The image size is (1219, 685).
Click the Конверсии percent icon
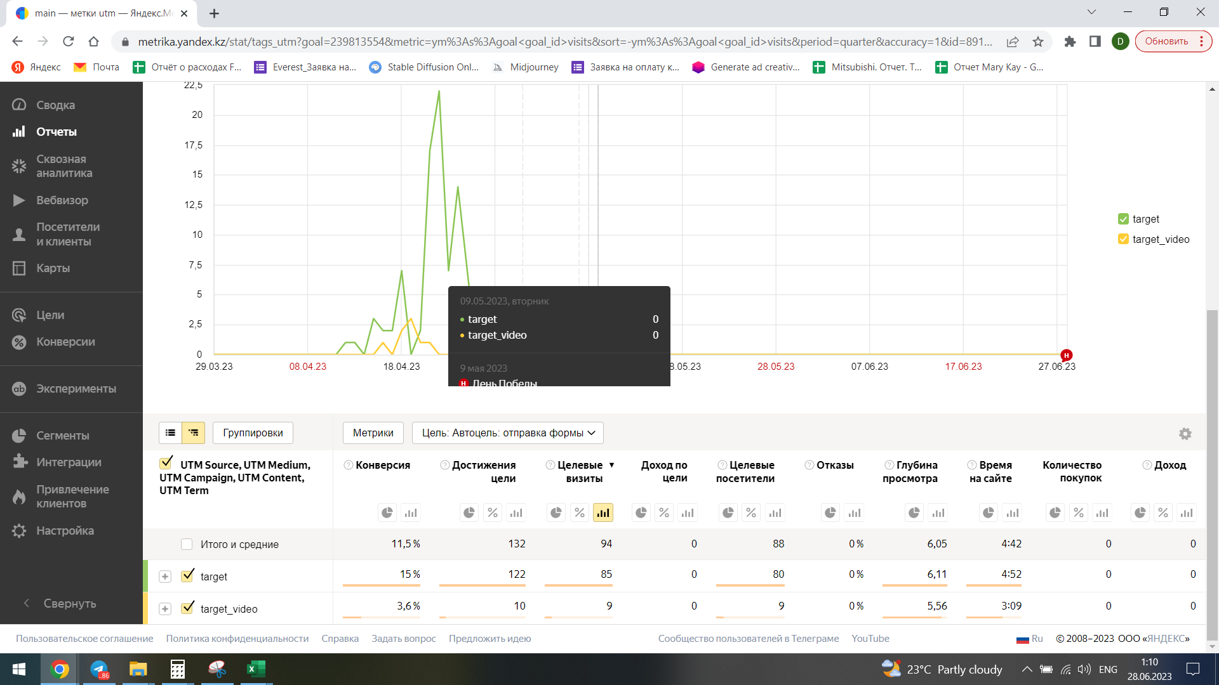point(19,342)
